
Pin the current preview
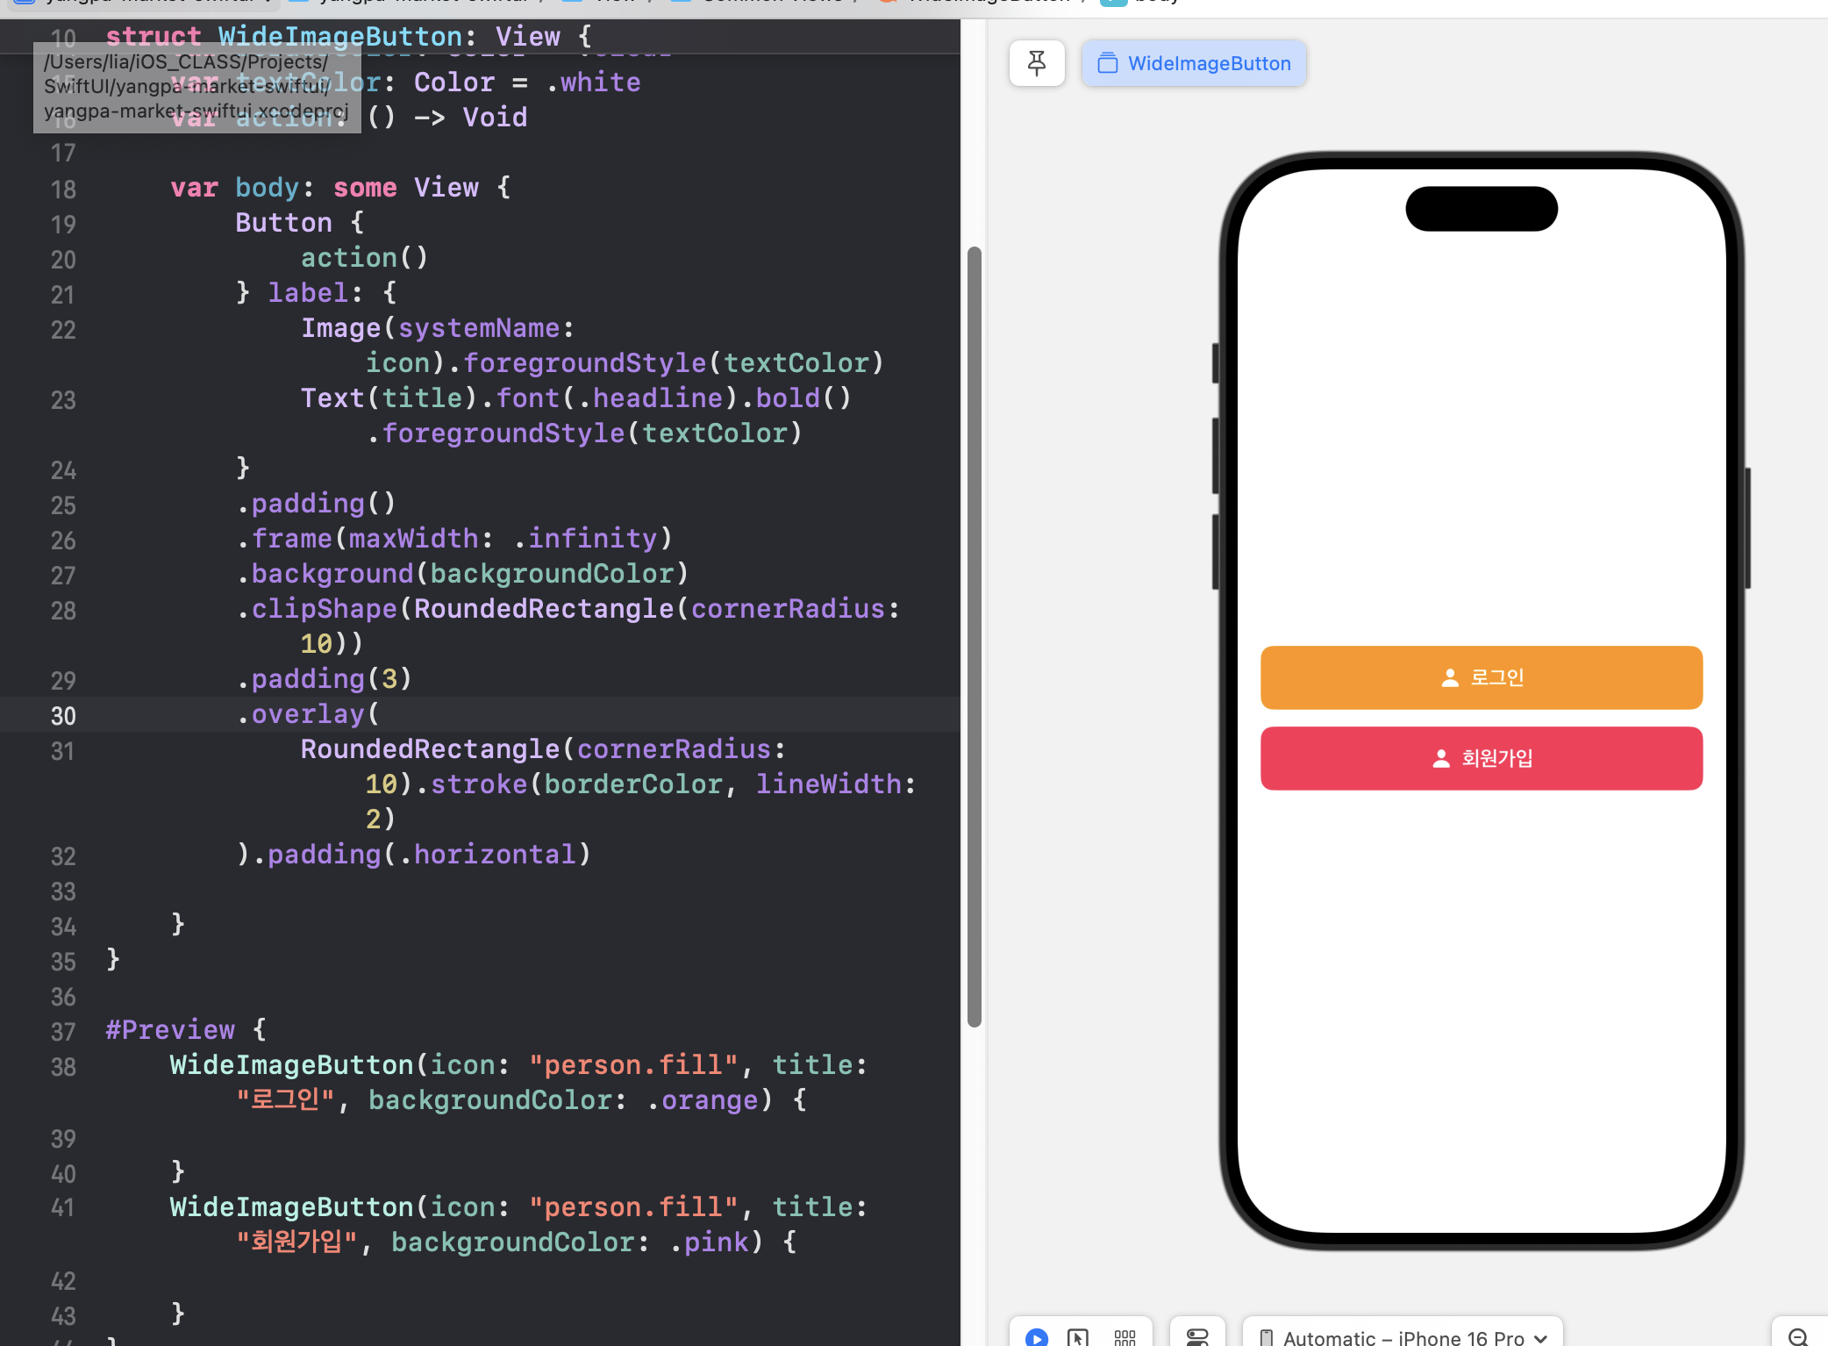pos(1036,63)
